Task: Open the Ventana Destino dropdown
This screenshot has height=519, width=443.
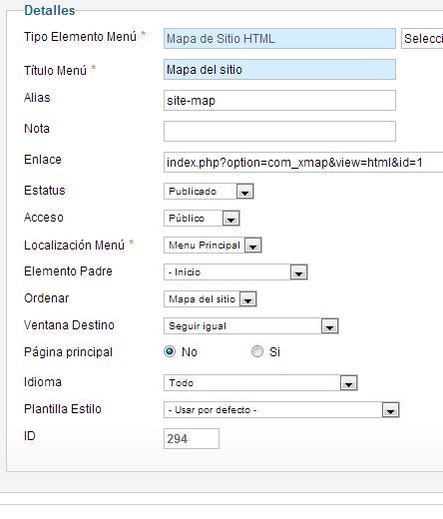Action: pyautogui.click(x=250, y=326)
